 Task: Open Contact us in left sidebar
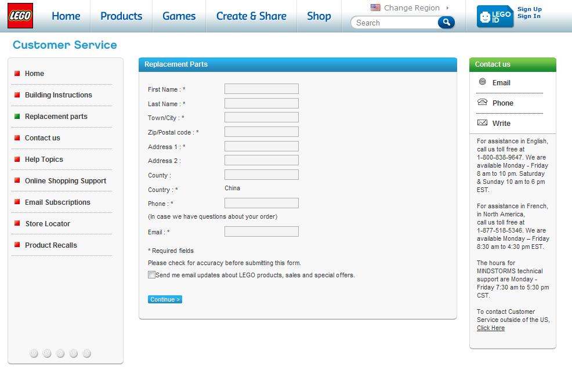[x=42, y=138]
